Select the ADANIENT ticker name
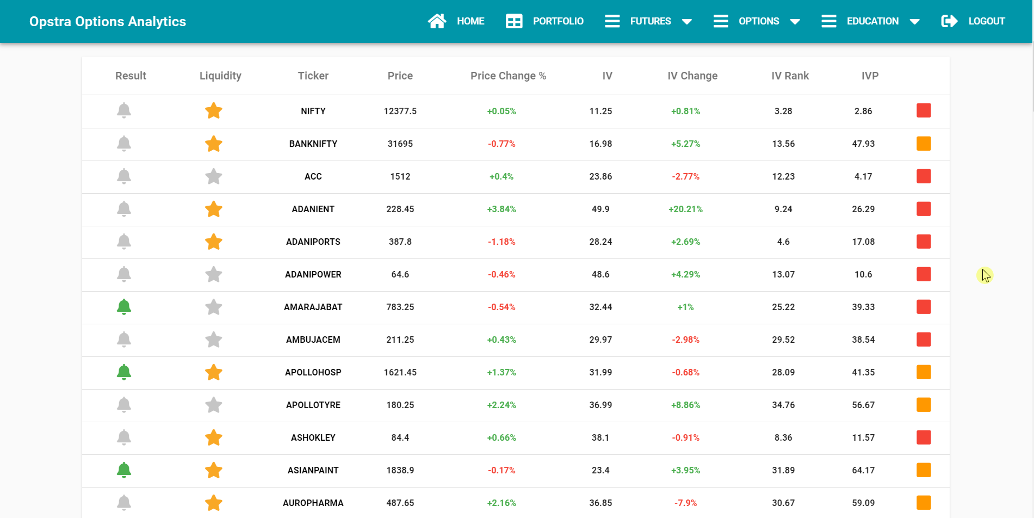Image resolution: width=1034 pixels, height=518 pixels. pos(313,209)
